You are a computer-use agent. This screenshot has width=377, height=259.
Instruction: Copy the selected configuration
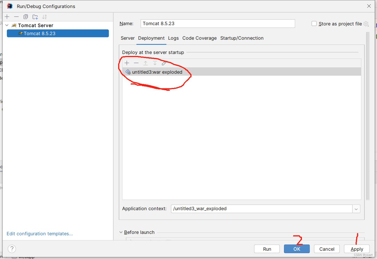[26, 17]
